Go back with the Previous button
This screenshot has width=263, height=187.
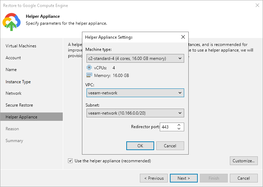coord(154,178)
